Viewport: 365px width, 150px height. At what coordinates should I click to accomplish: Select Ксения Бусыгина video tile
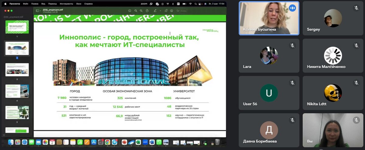click(269, 18)
